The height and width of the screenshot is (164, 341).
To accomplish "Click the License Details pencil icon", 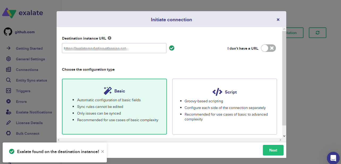I will coord(9,123).
